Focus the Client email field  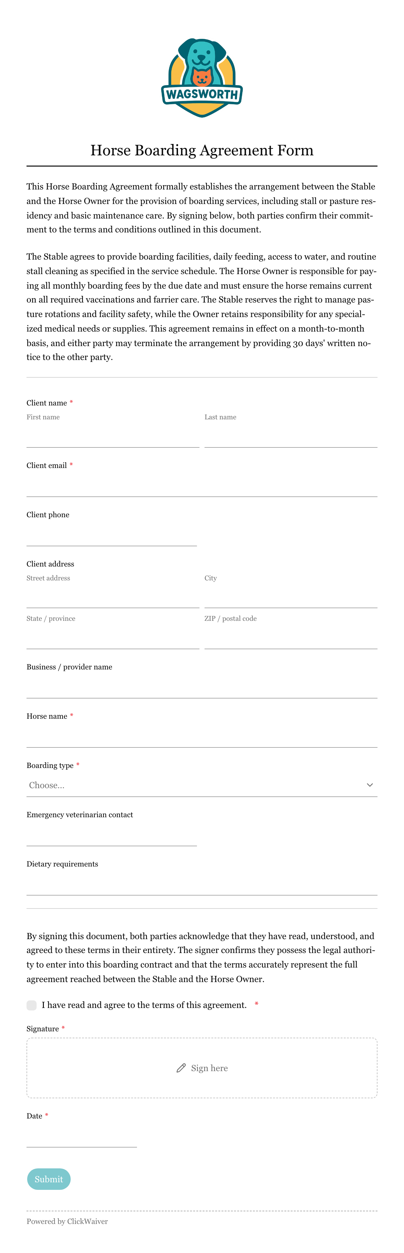(x=202, y=485)
